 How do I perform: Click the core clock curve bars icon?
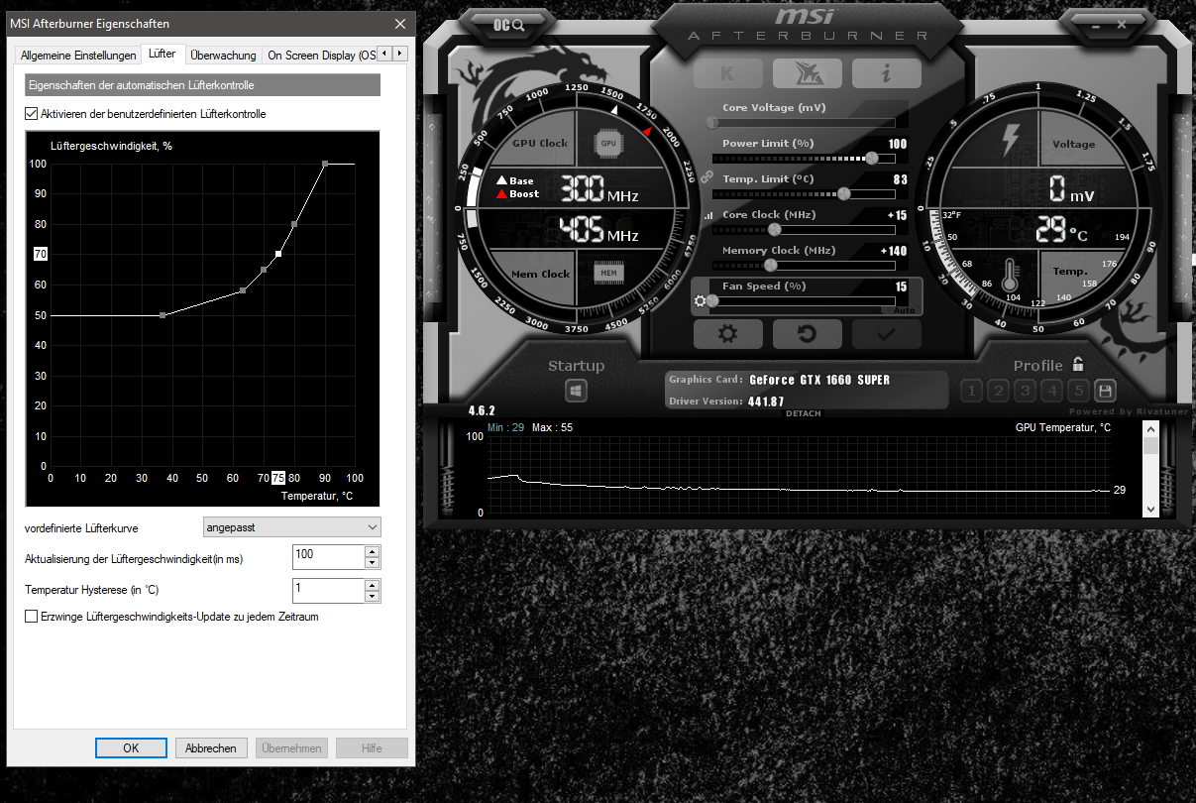coord(707,215)
